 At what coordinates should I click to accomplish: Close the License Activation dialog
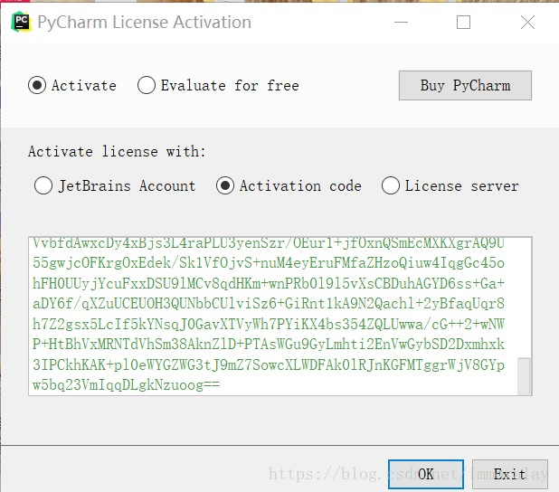(527, 22)
